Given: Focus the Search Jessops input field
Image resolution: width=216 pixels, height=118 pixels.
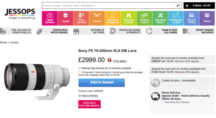Looking at the screenshot, I should click(108, 6).
